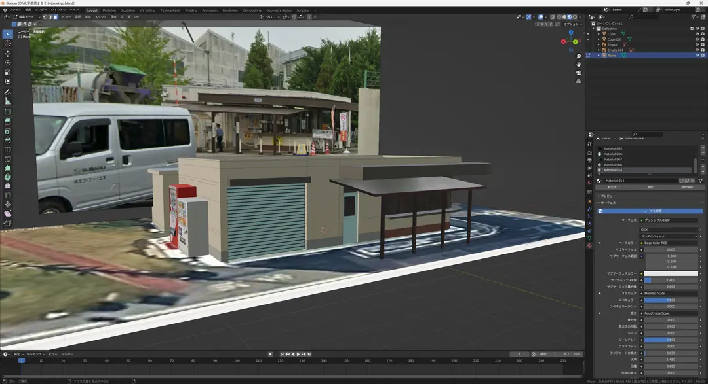This screenshot has height=384, width=708.
Task: Switch to the Geometry Nodes workspace tab
Action: pos(279,10)
